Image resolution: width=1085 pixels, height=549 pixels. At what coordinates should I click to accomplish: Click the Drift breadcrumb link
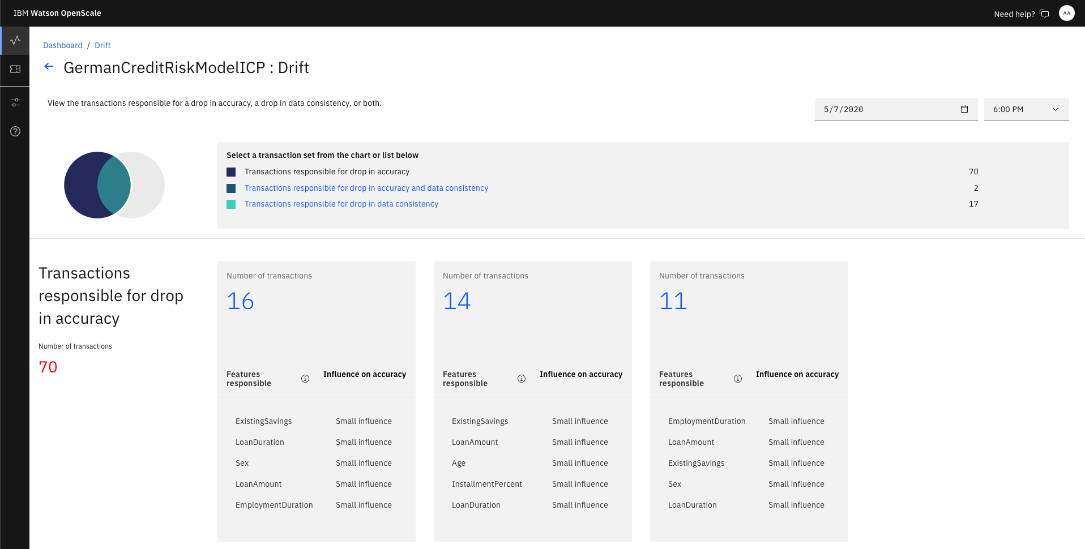pos(102,45)
